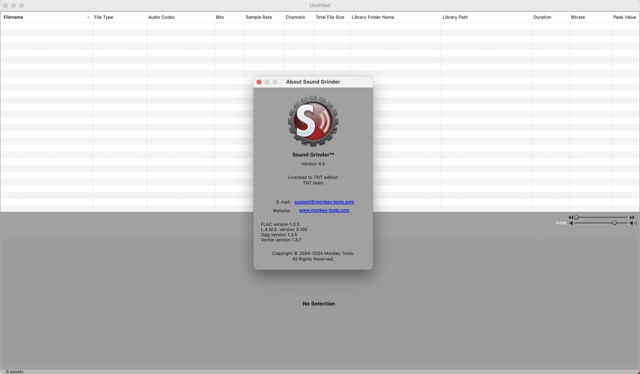The width and height of the screenshot is (640, 374).
Task: Click the fast-forward double-arrow icon
Action: 632,217
